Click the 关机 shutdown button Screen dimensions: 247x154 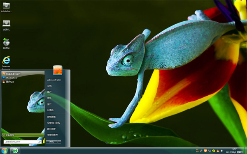tap(51, 142)
